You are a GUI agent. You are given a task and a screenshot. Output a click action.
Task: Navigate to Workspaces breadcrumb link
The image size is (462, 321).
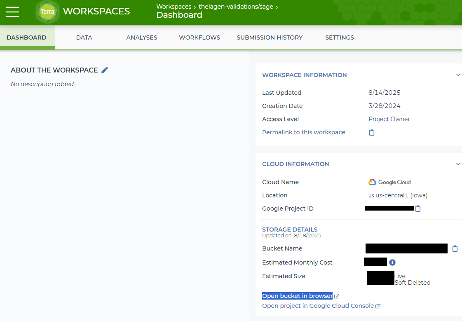pos(174,7)
